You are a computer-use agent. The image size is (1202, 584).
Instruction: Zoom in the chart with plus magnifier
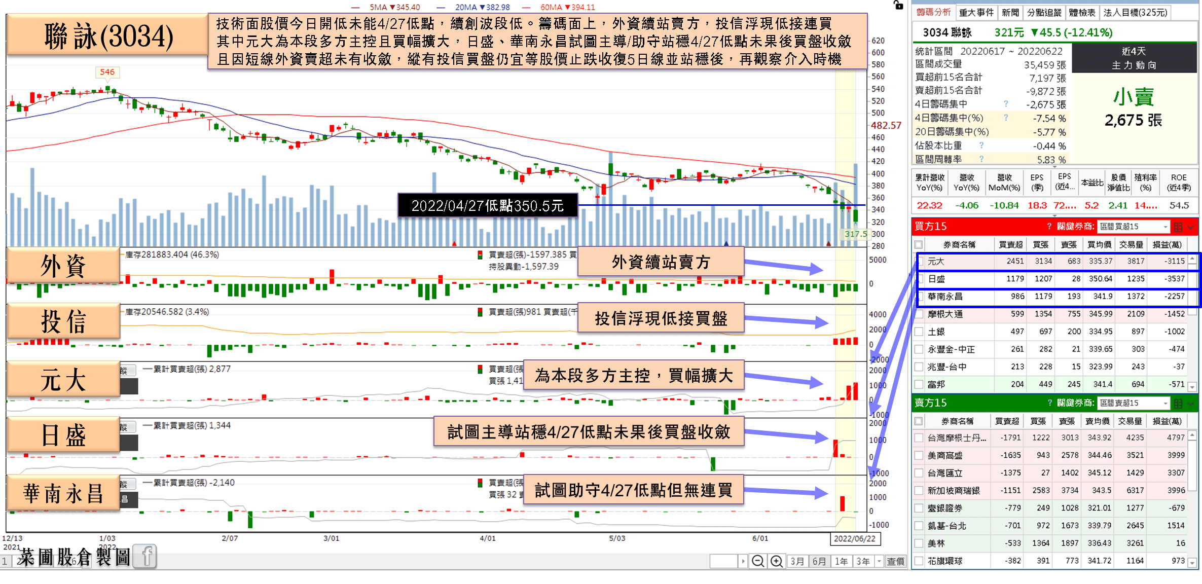coord(777,561)
